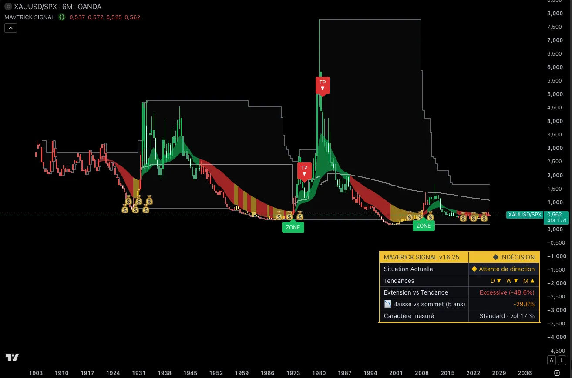Toggle log scale L button
Screen dimensions: 572x378
tap(562, 360)
